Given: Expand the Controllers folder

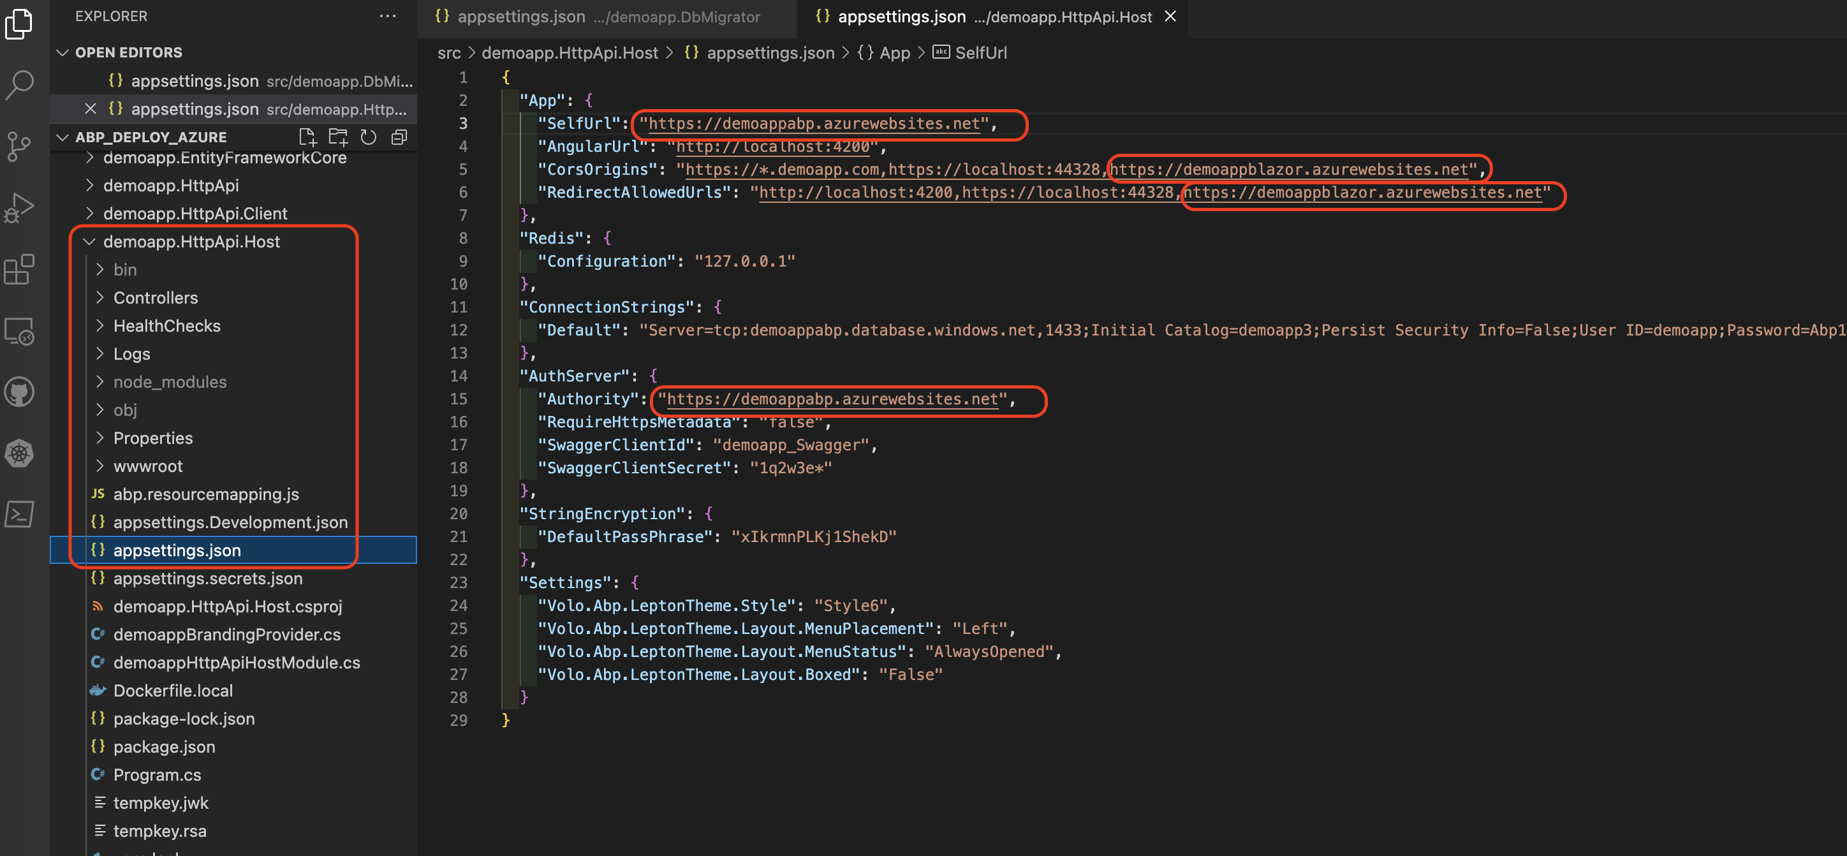Looking at the screenshot, I should click(x=155, y=299).
